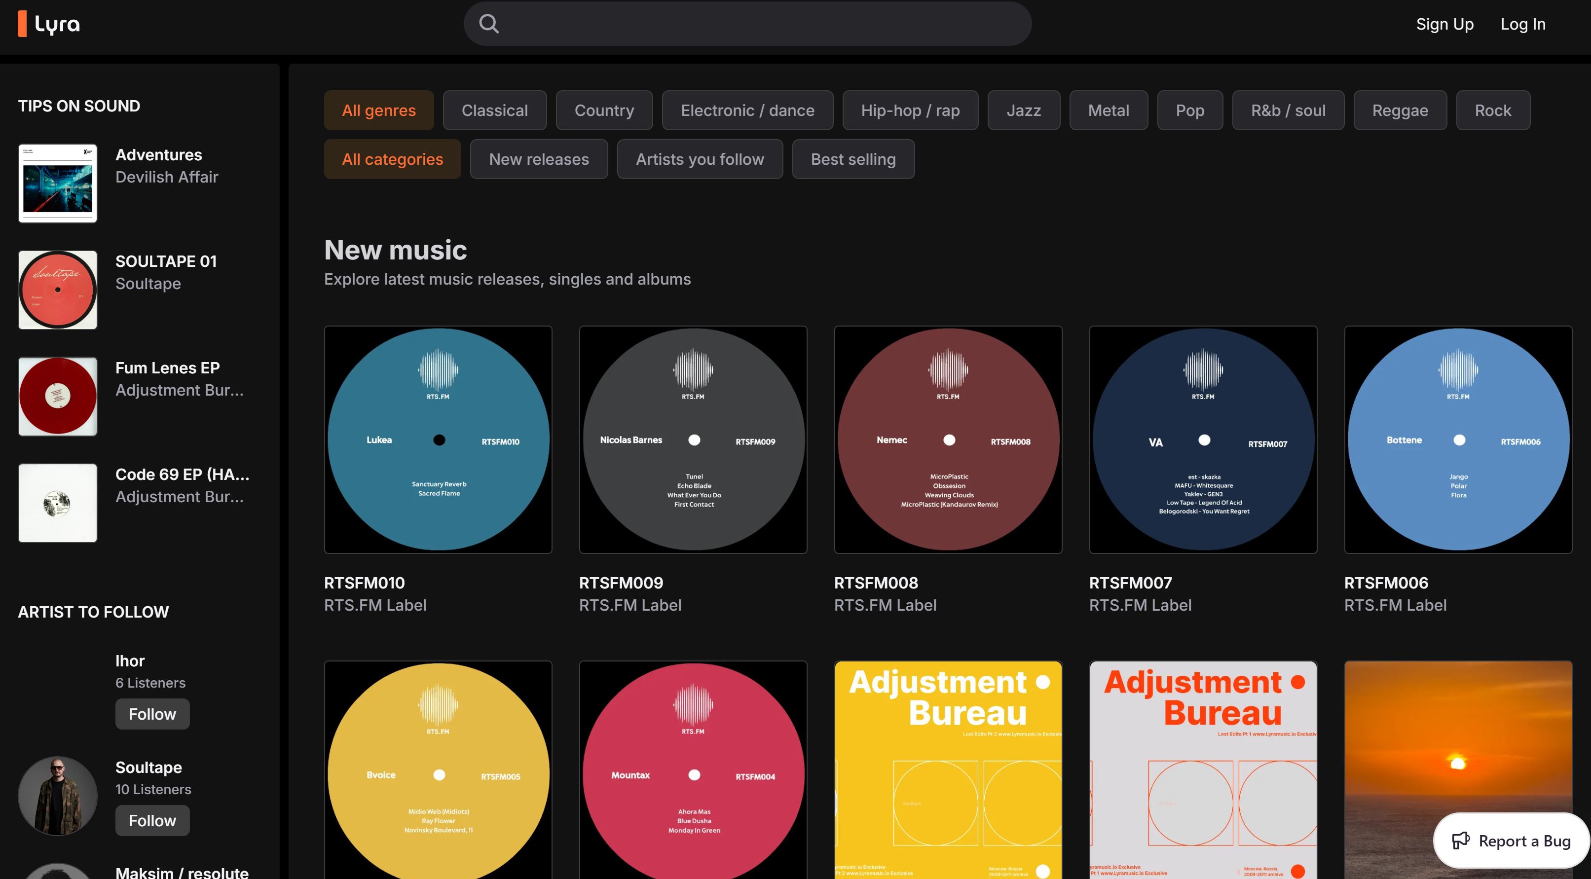
Task: Filter by Classical genre
Action: point(495,110)
